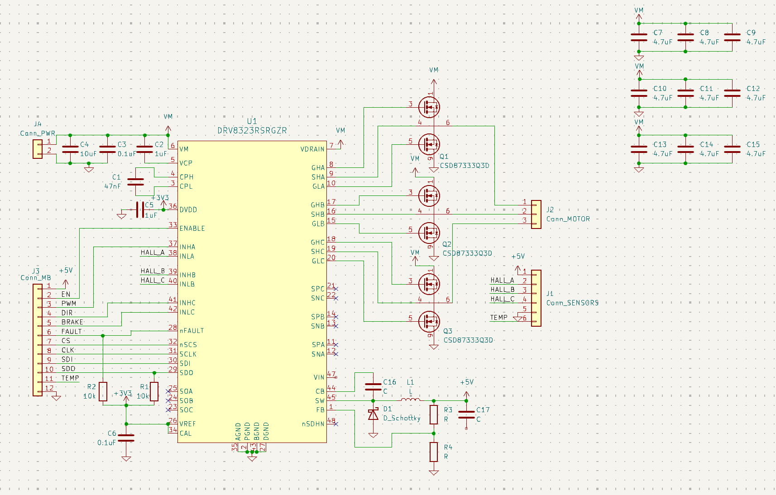Click the BRAKE pin label on Conn_MB
The width and height of the screenshot is (776, 495).
tap(72, 322)
